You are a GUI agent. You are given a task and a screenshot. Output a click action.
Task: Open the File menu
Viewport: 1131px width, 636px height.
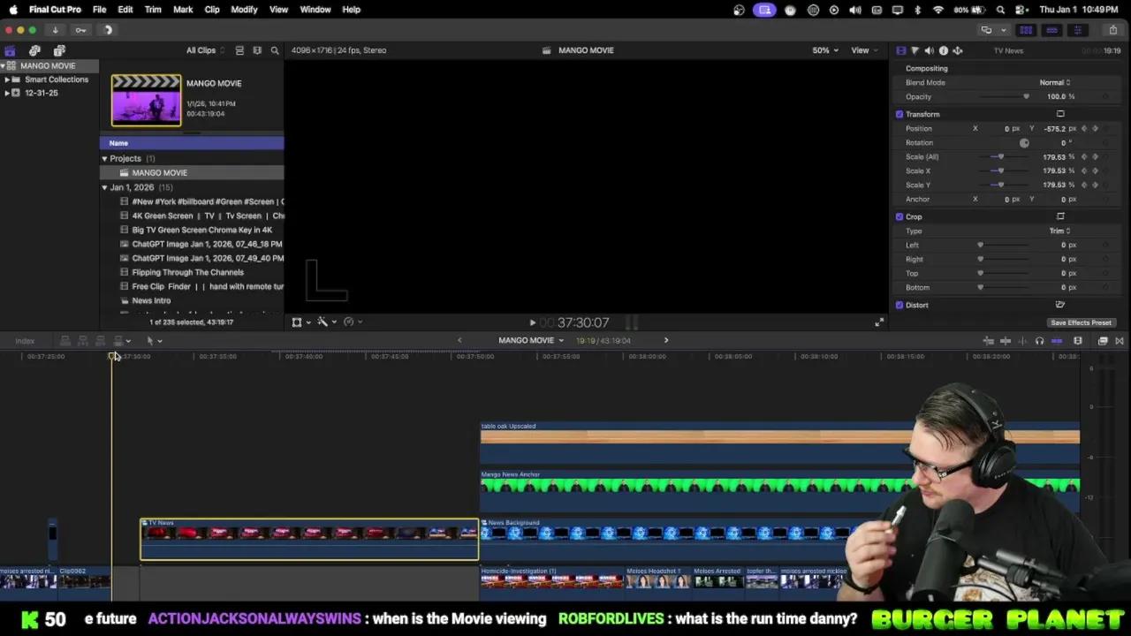99,10
